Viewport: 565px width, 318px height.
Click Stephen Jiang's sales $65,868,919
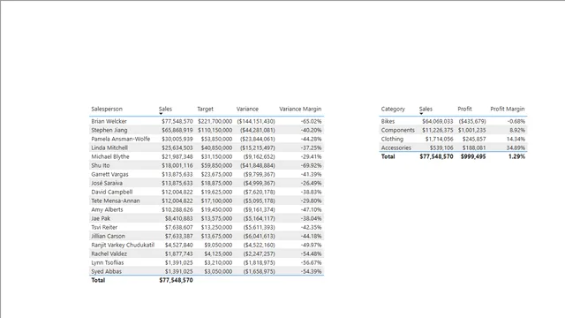coord(177,130)
